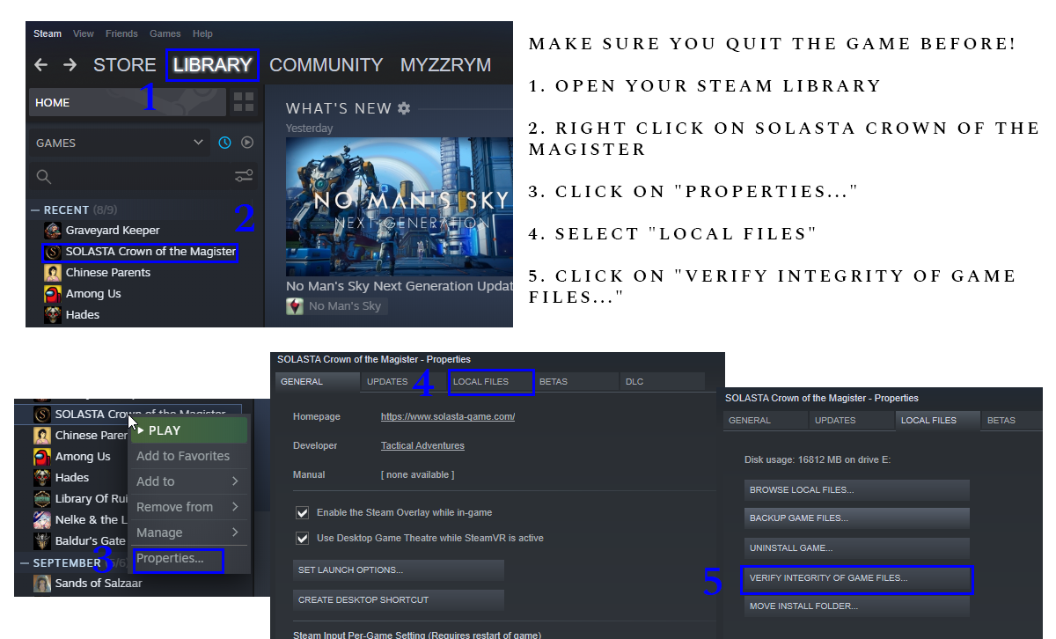Click the search magnifier icon in library
The width and height of the screenshot is (1056, 639).
pos(44,177)
